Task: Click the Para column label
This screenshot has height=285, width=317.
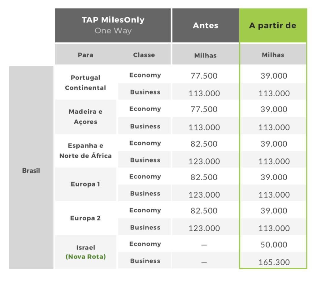Action: point(85,55)
